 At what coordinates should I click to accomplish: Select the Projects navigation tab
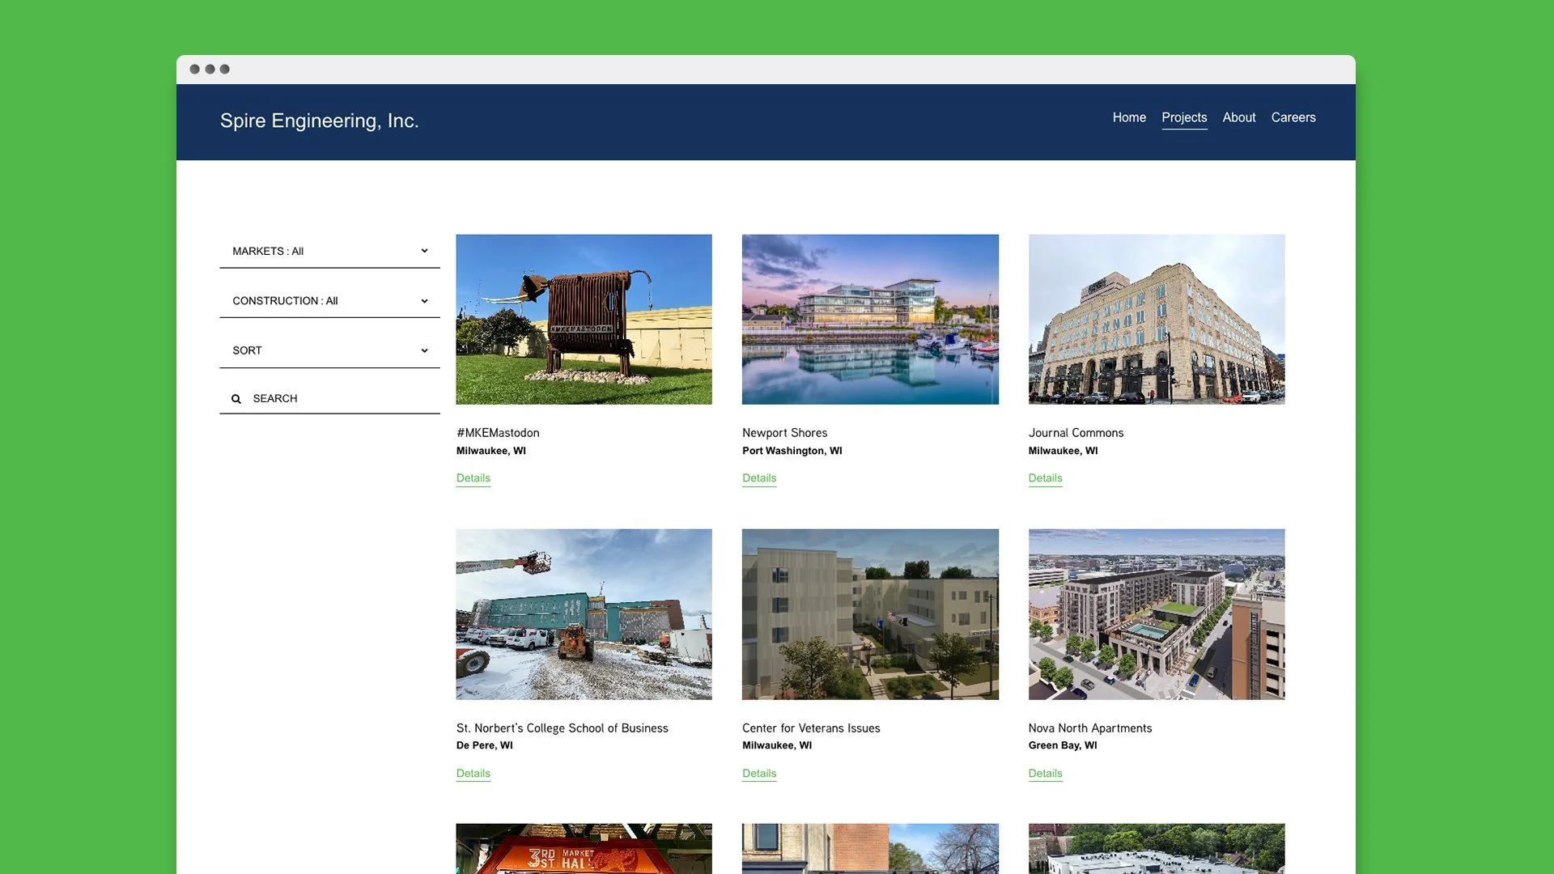pyautogui.click(x=1184, y=117)
